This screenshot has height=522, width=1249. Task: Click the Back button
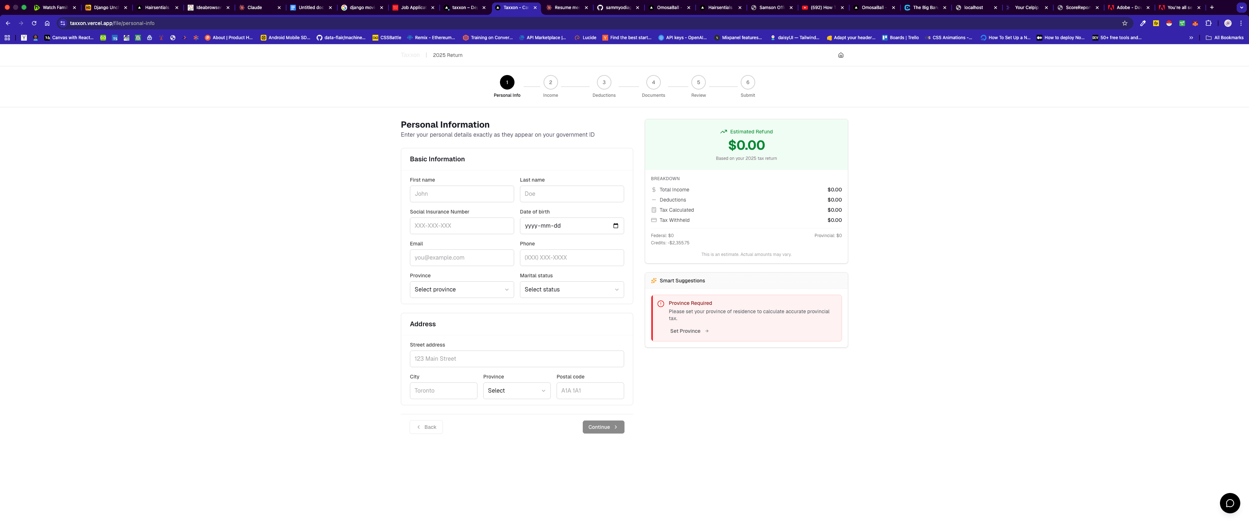[x=426, y=427]
